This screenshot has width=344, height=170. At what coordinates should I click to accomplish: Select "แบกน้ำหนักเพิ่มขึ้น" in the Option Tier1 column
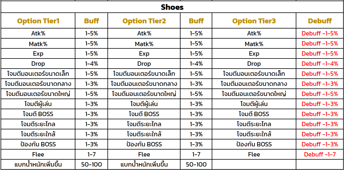tap(38, 165)
